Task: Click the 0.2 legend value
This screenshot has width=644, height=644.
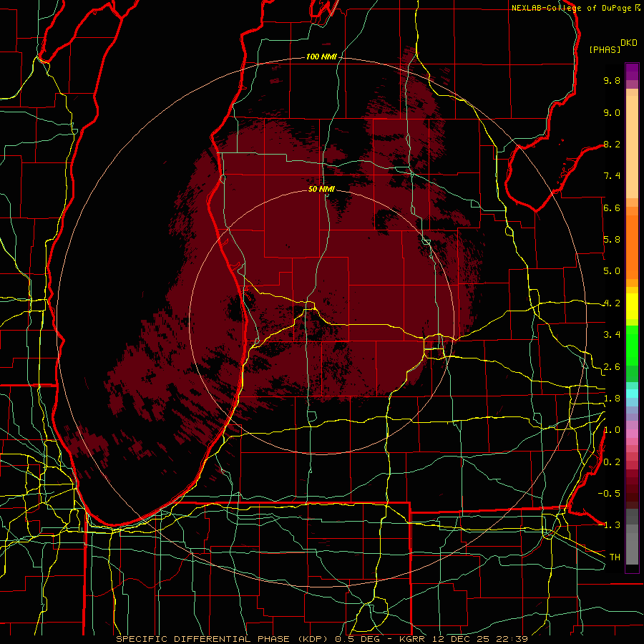Action: click(x=612, y=462)
